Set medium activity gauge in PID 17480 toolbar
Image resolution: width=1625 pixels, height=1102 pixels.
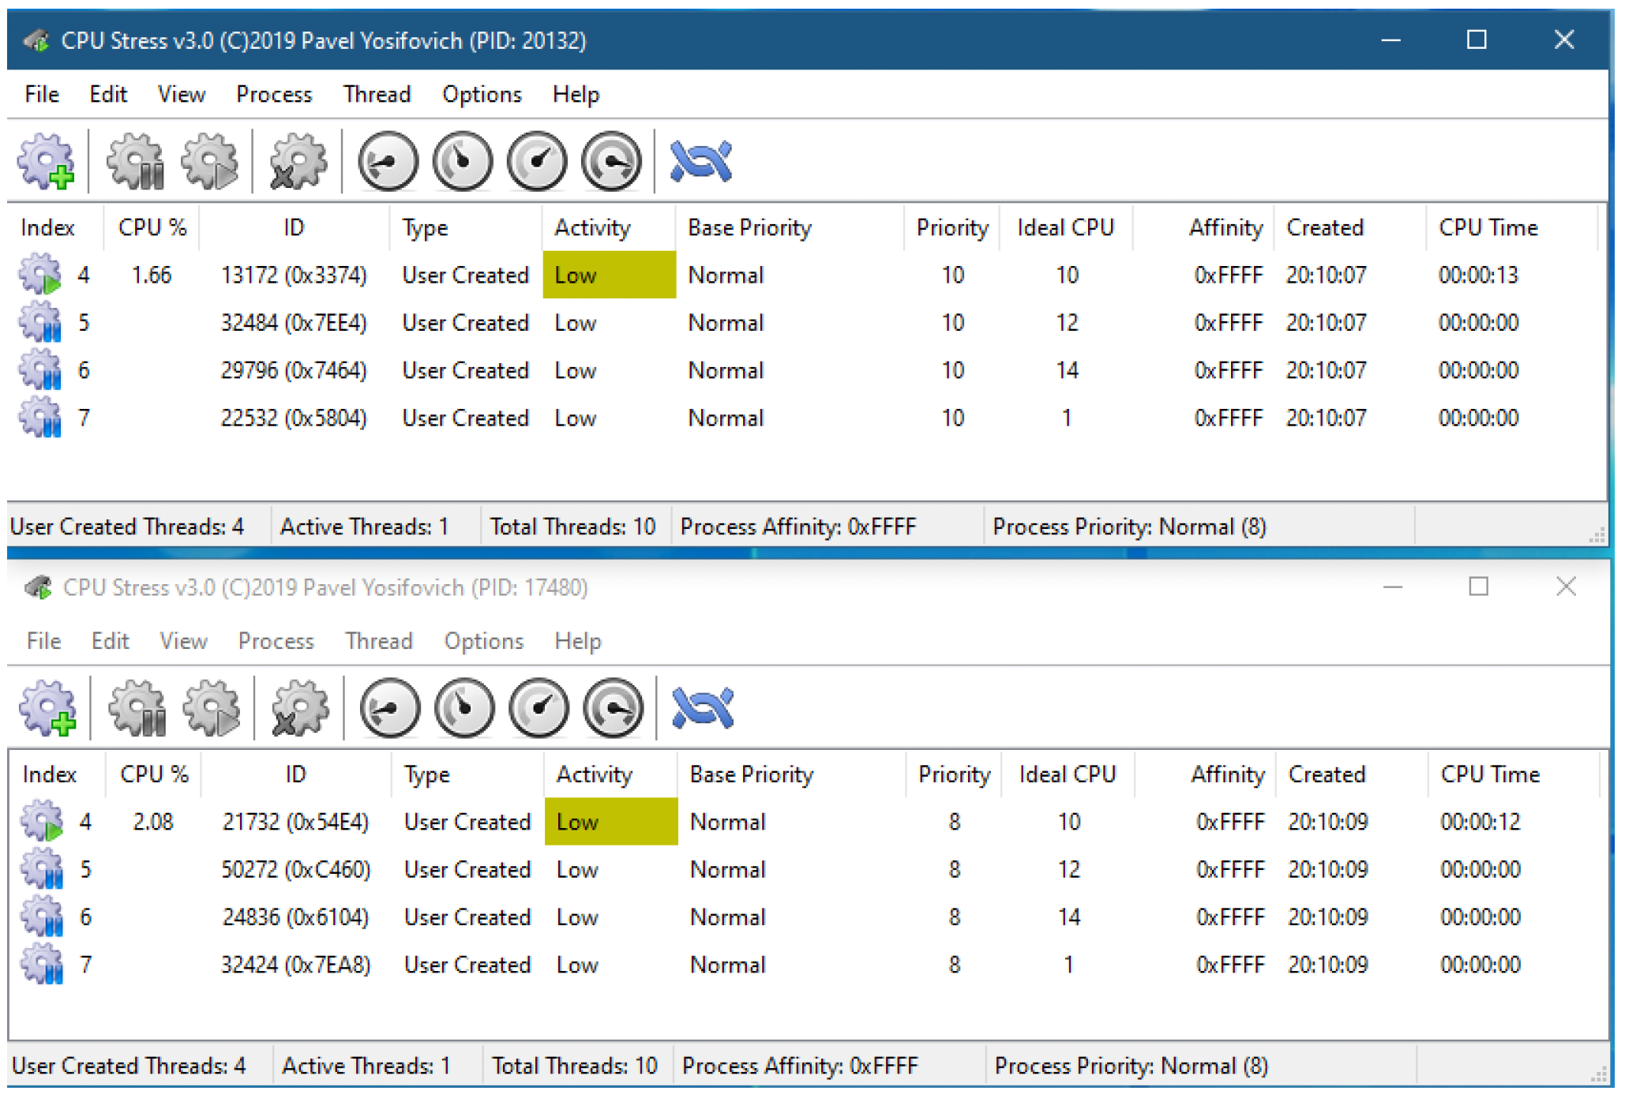464,708
